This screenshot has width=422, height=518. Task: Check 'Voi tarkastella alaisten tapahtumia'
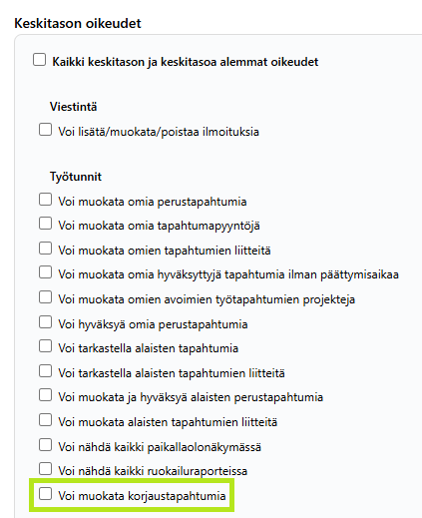point(45,346)
